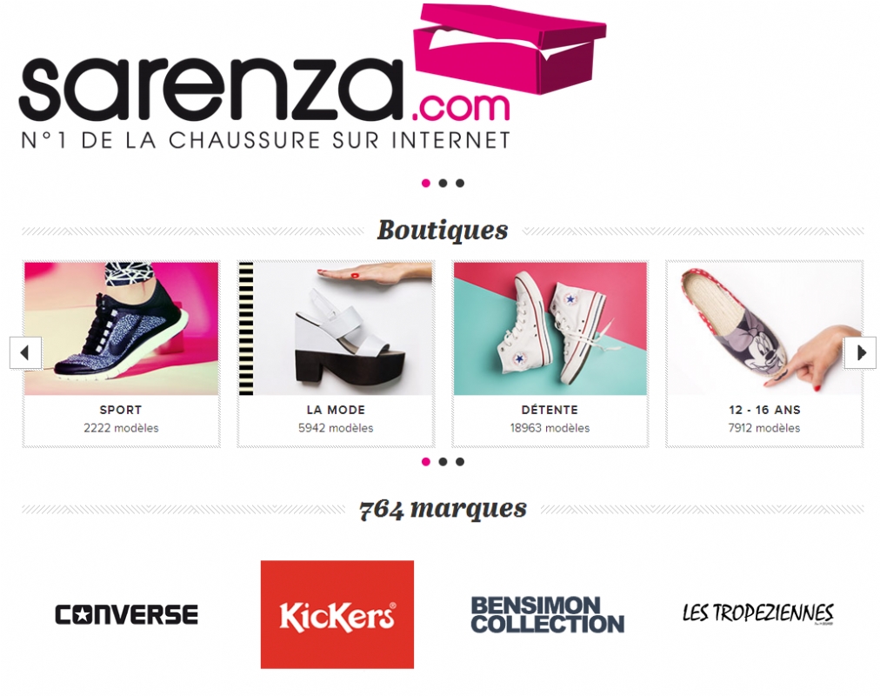Select first pink dot of top carousel
This screenshot has height=696, width=880.
[426, 183]
